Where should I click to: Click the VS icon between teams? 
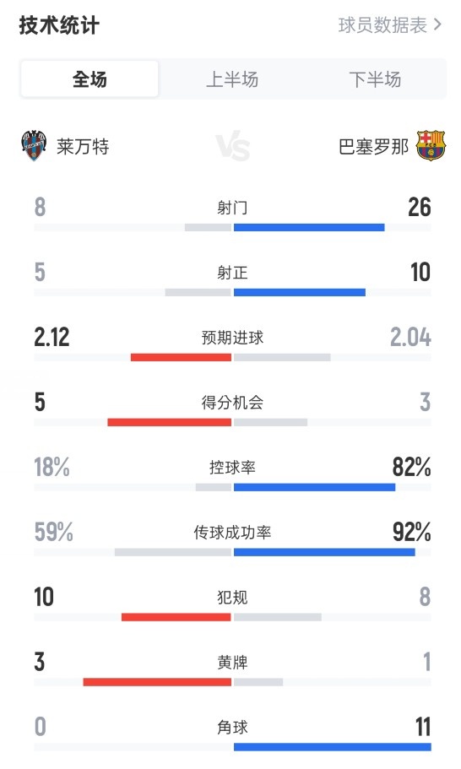(x=233, y=146)
